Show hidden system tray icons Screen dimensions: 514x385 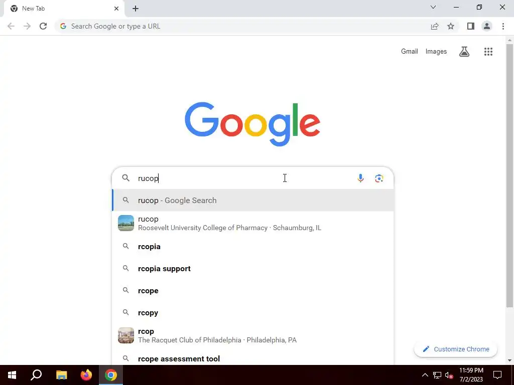(425, 375)
